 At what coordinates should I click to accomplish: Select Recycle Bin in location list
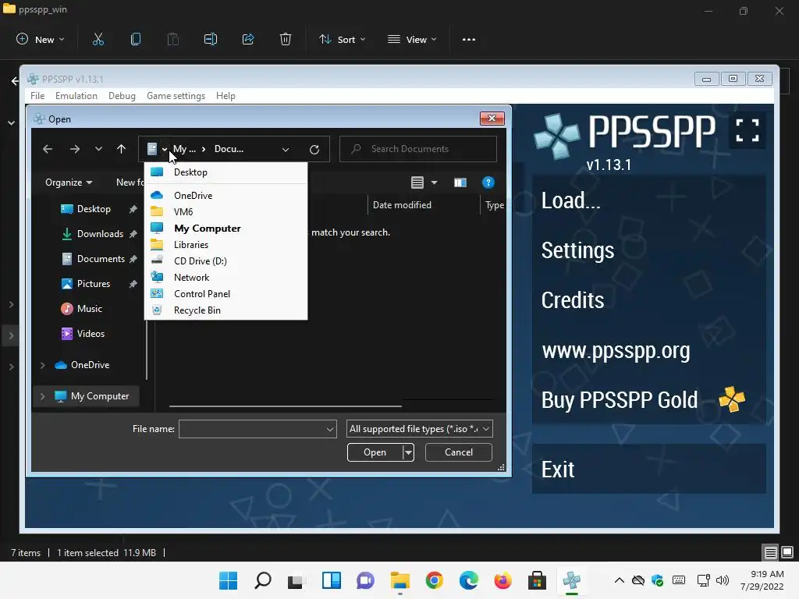click(225, 310)
